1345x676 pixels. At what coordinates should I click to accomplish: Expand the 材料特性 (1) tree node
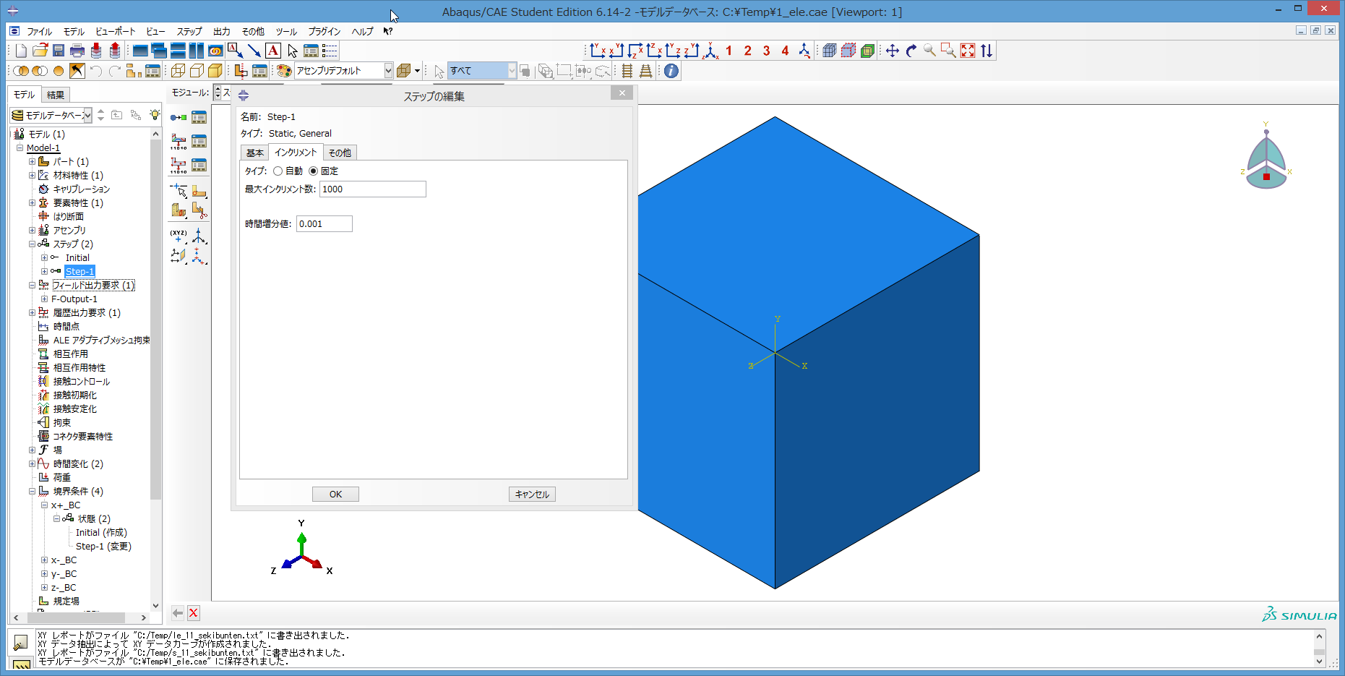tap(32, 176)
